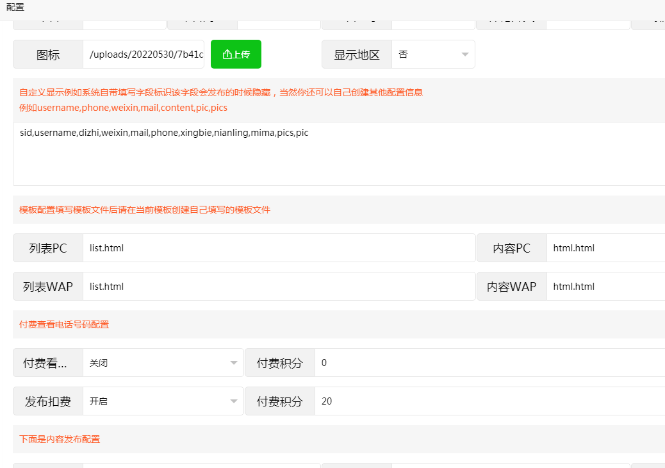Click the 发布扣费 label

coord(48,401)
